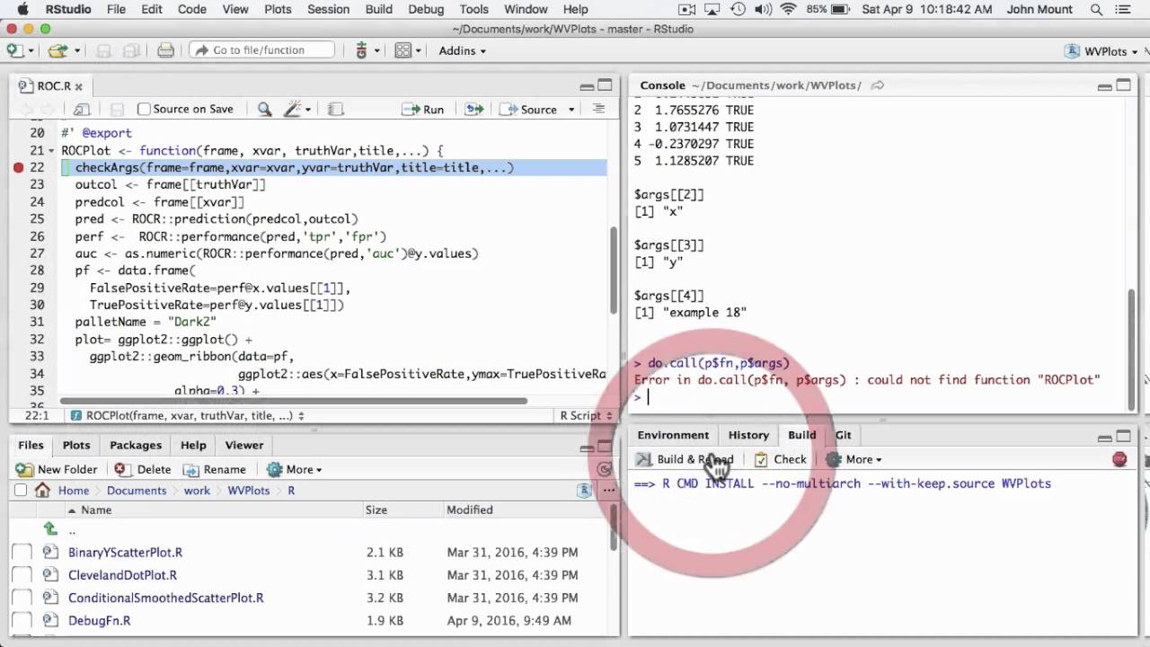Click the Build & Reload button
1150x647 pixels.
click(x=685, y=459)
